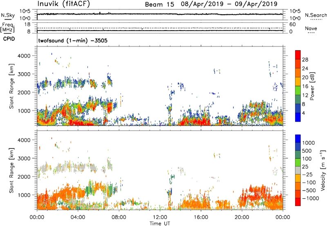Click the right '10^0' noise axis tick
327x226 pixels.
coord(295,18)
